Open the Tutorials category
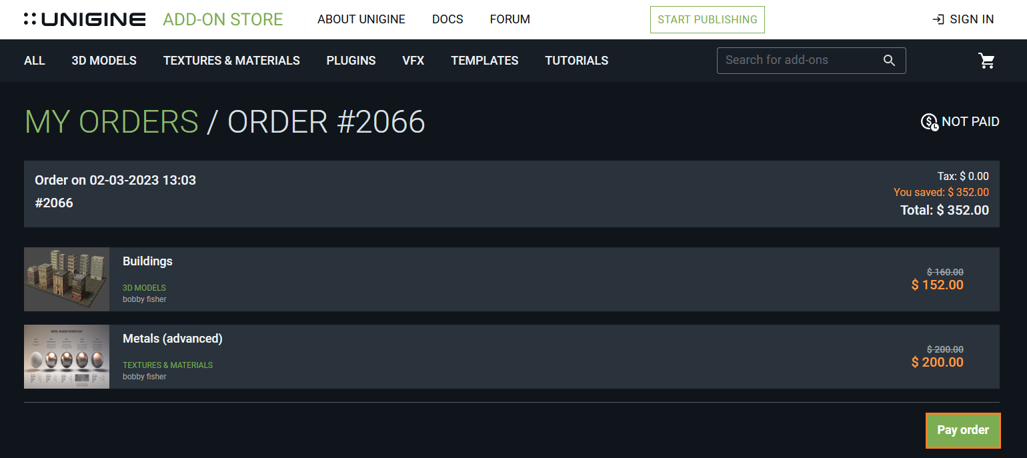This screenshot has width=1027, height=458. (x=577, y=61)
